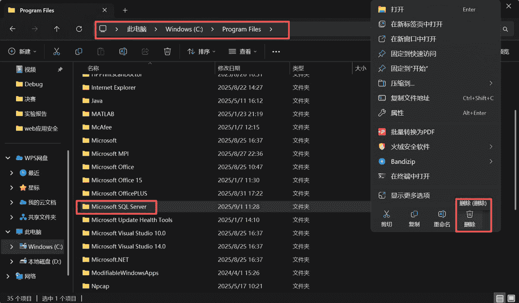Choose Properties from the context menu

(397, 113)
